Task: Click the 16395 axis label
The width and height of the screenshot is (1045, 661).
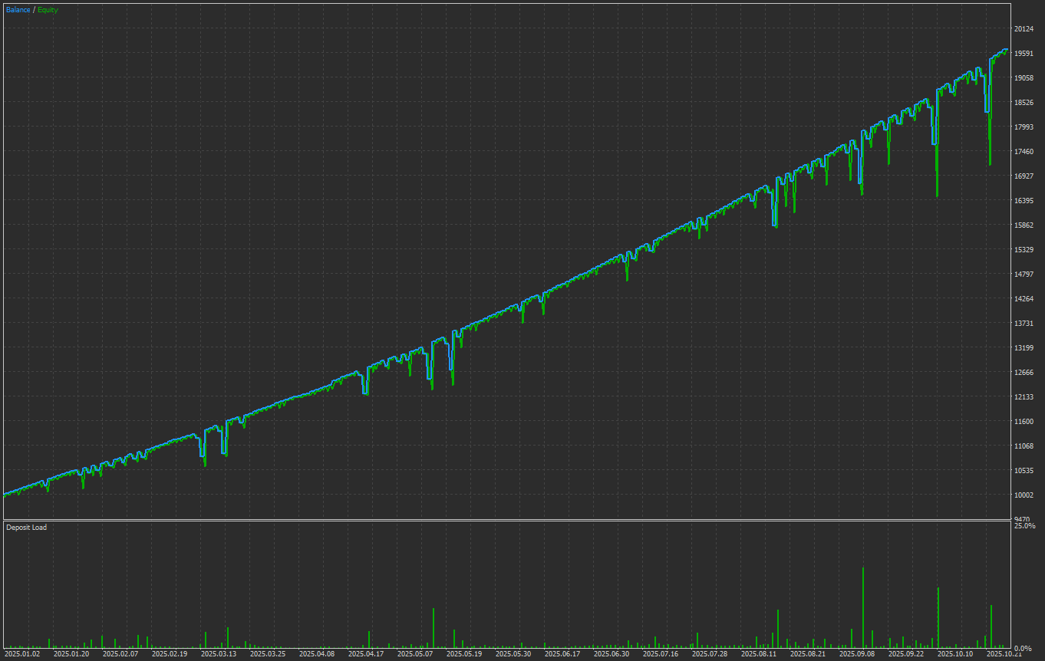Action: coord(1023,201)
